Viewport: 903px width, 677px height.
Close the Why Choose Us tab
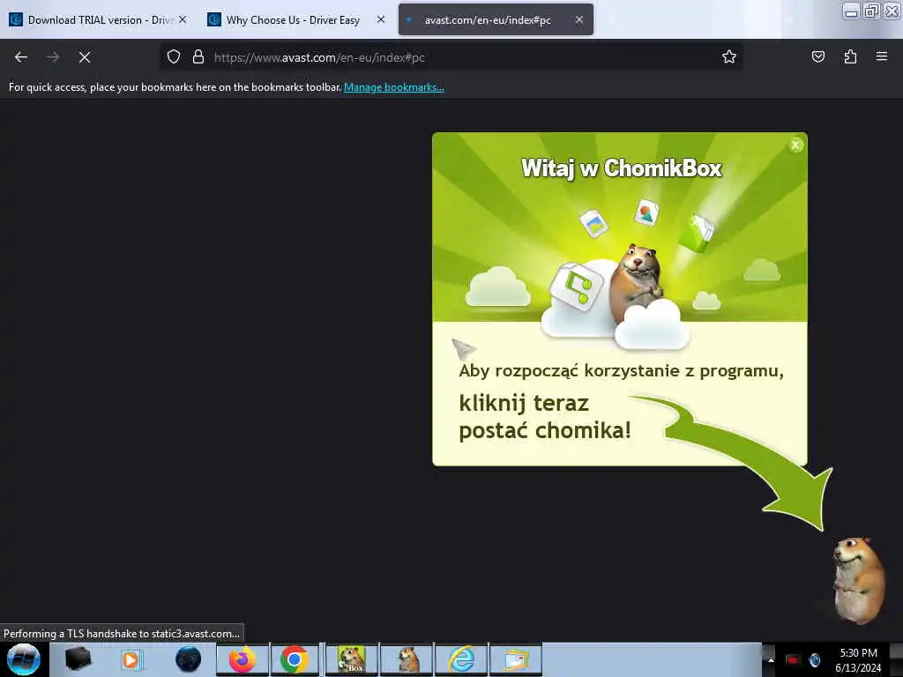click(x=381, y=19)
